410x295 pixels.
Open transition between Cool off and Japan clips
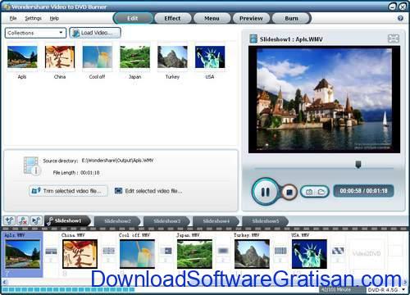pos(166,251)
